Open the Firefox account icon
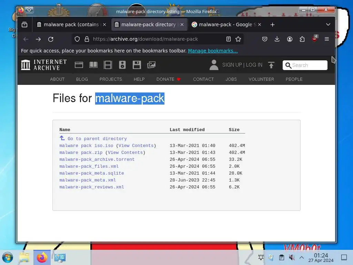This screenshot has width=353, height=265. [290, 39]
